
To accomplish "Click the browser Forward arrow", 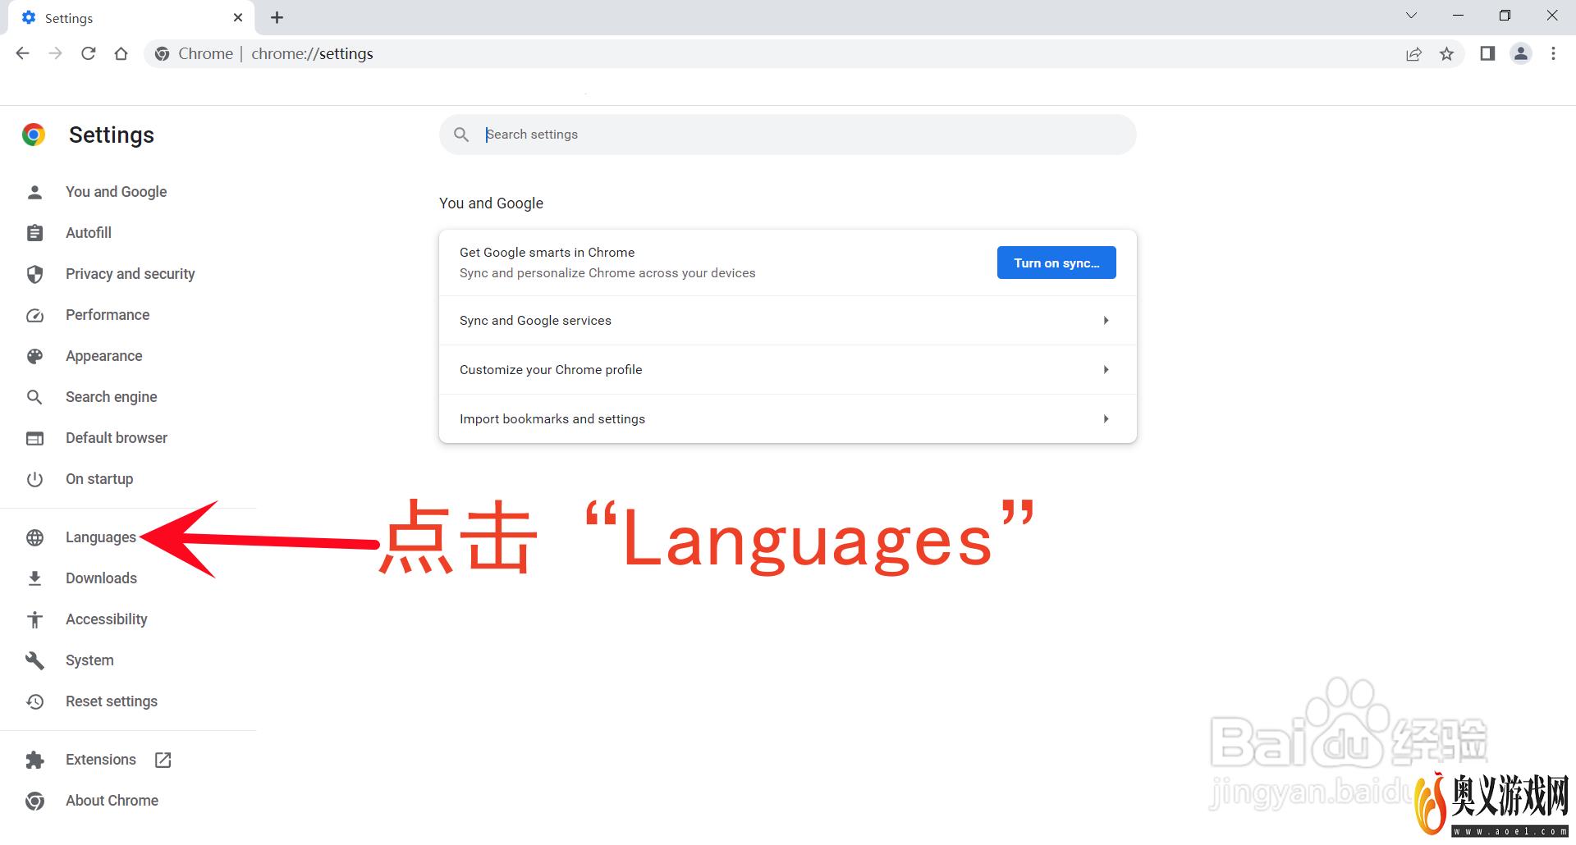I will coord(55,53).
